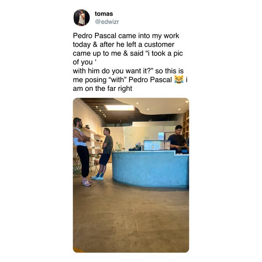Viewport: 262px width, 262px height.
Task: Click the display name "tomas"
Action: [x=104, y=14]
